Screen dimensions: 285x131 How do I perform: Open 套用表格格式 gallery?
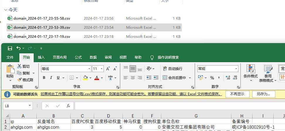(268, 73)
